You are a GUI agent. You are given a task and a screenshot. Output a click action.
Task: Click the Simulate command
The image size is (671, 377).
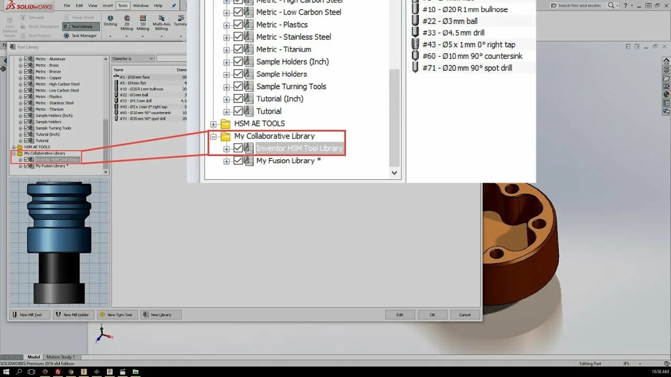click(x=32, y=17)
